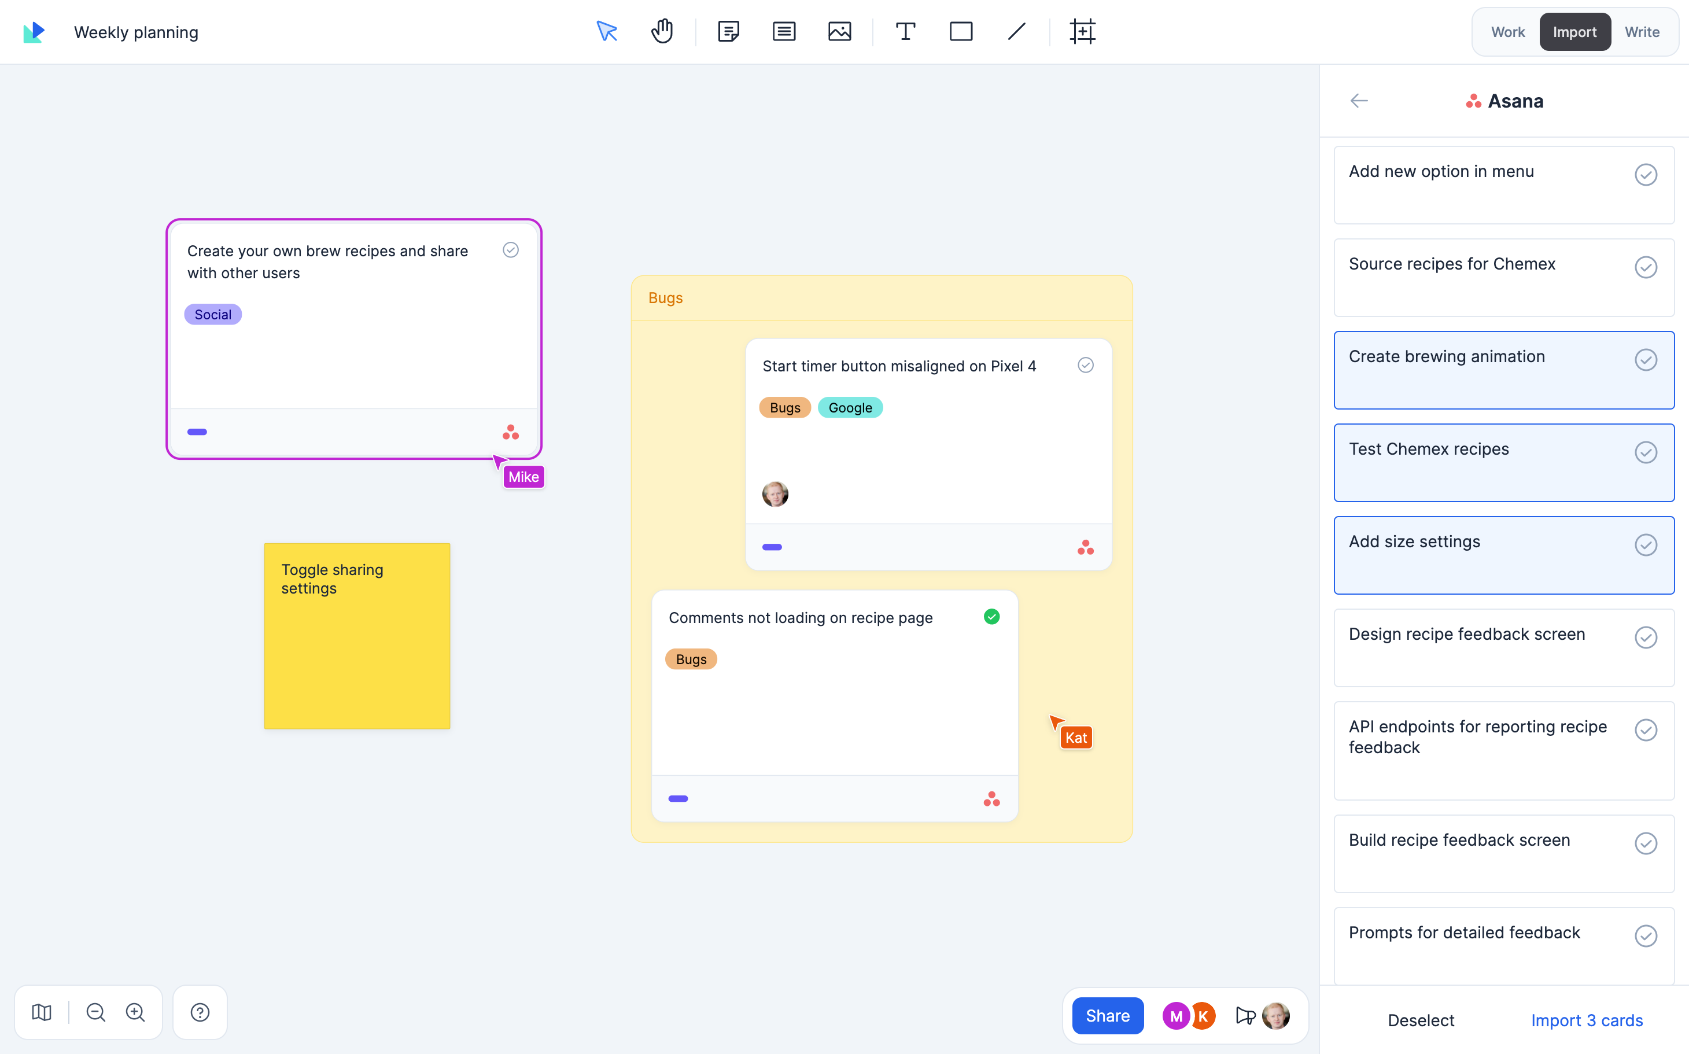Image resolution: width=1689 pixels, height=1054 pixels.
Task: Select Add new option in menu card
Action: (x=1503, y=185)
